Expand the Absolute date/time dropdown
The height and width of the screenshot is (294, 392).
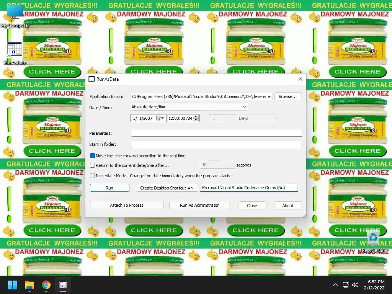pyautogui.click(x=189, y=107)
